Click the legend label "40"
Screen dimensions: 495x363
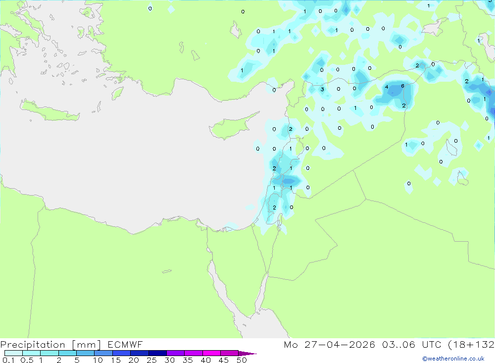[x=206, y=360]
